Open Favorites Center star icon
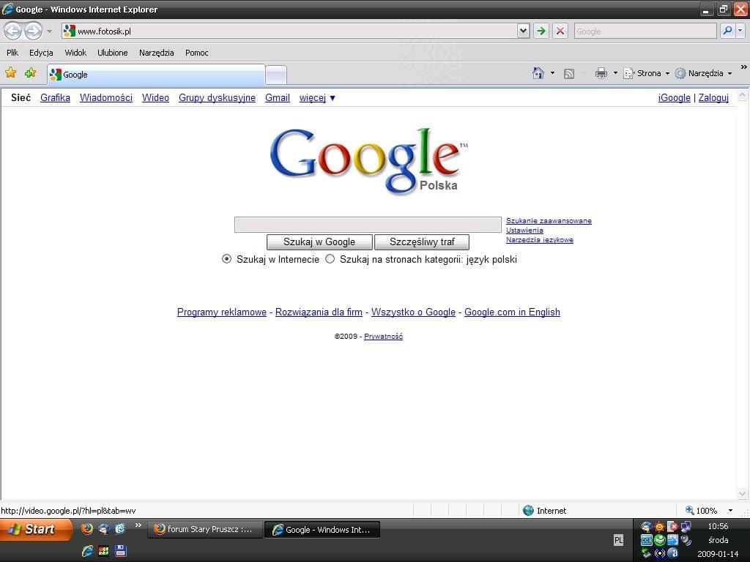This screenshot has height=562, width=750. 11,72
